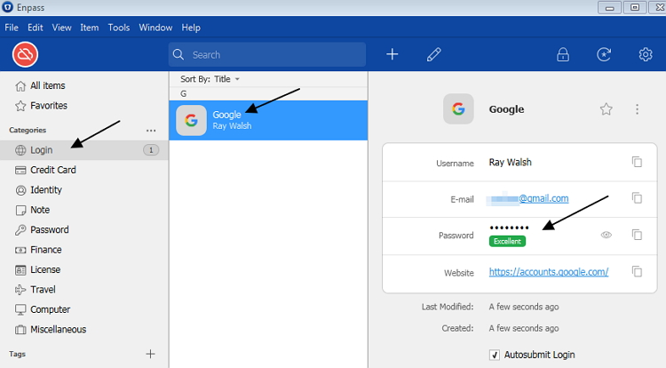Mark Google item as favorite star
666x368 pixels.
[607, 109]
